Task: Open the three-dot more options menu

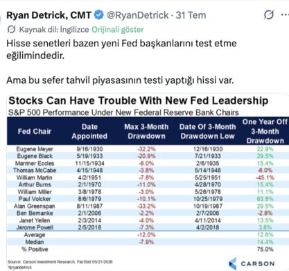Action: [285, 15]
